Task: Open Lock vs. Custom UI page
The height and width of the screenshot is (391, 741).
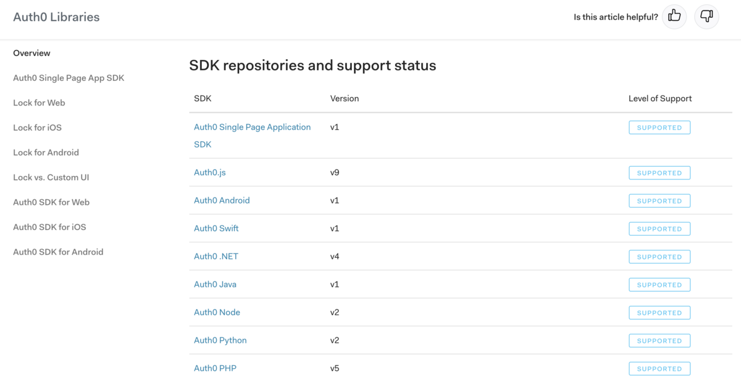Action: 51,177
